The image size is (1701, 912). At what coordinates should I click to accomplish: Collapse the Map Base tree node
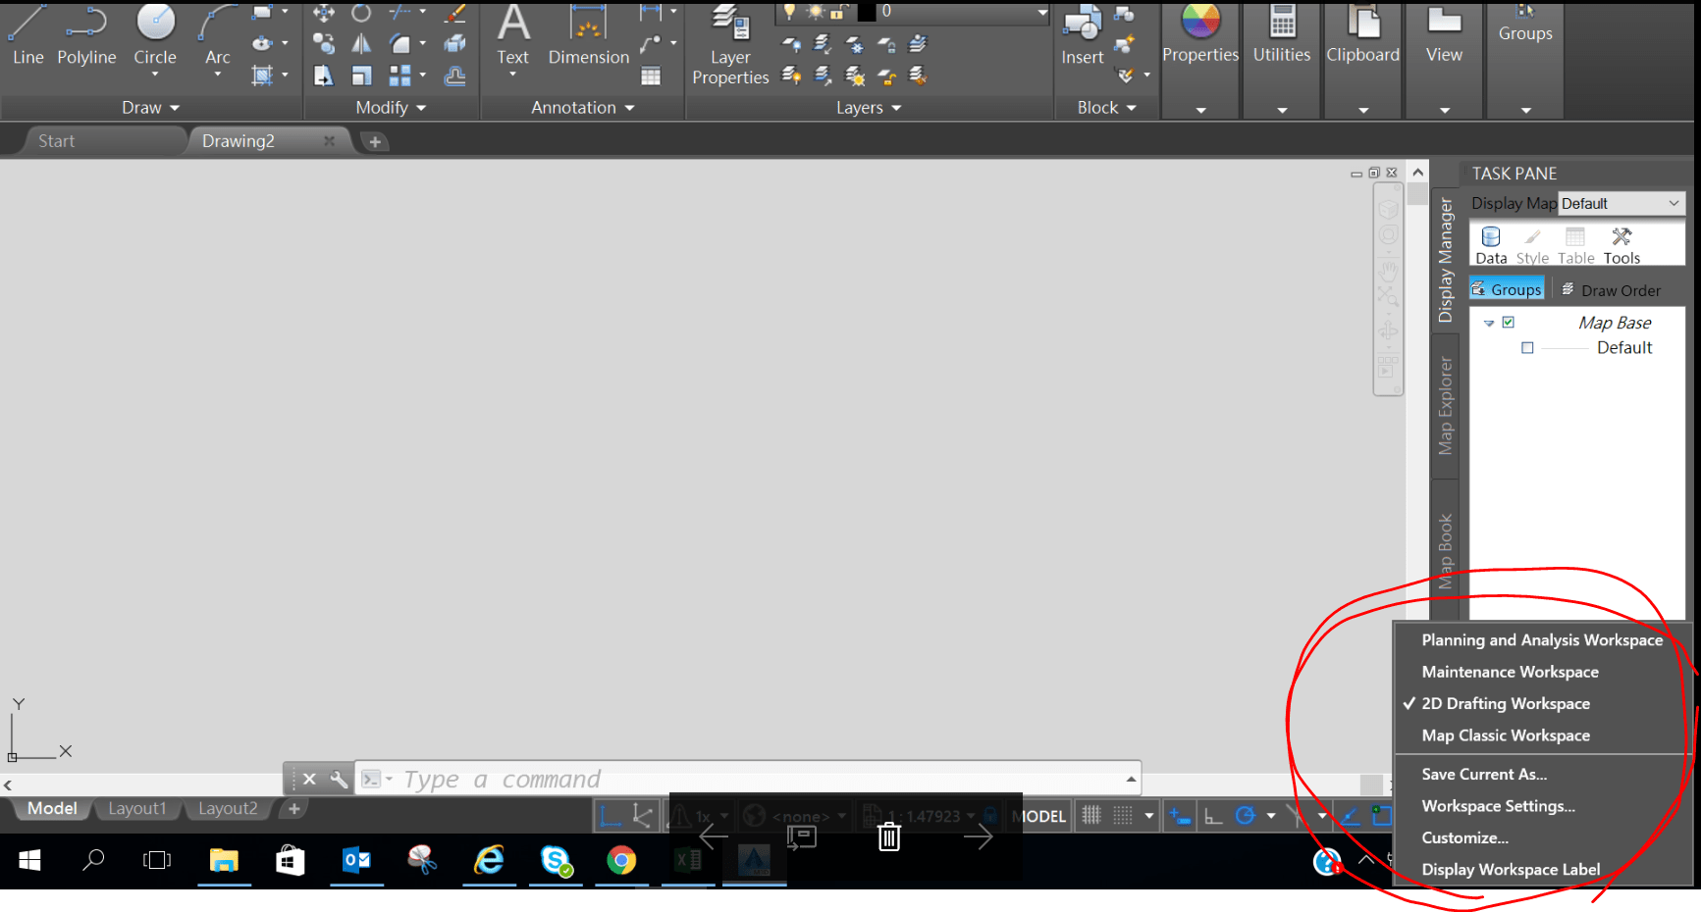click(x=1488, y=322)
